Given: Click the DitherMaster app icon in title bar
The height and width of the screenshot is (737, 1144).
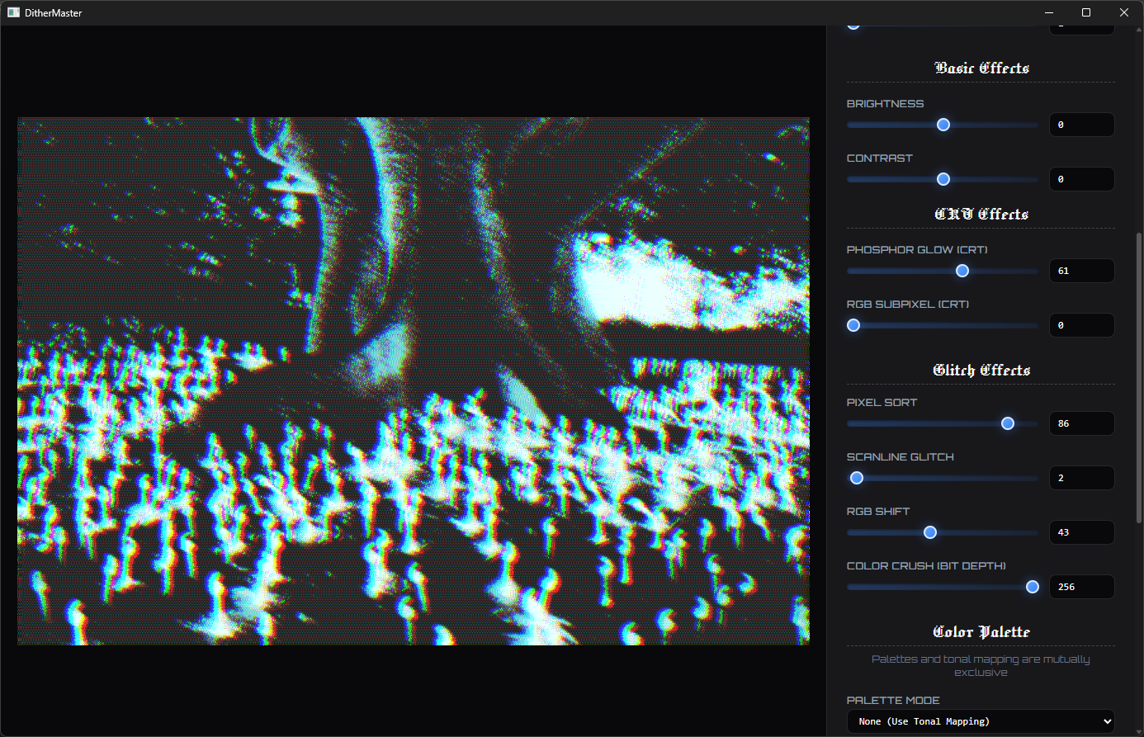Looking at the screenshot, I should (x=13, y=12).
